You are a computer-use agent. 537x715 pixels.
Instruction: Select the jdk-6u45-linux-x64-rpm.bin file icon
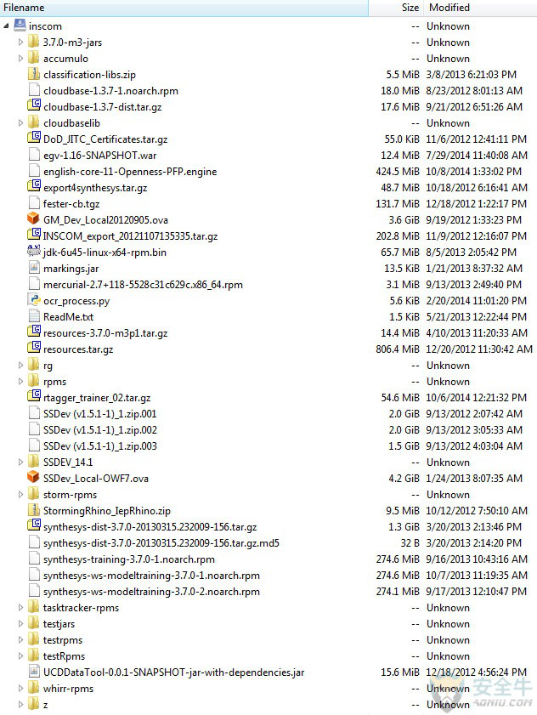click(34, 251)
